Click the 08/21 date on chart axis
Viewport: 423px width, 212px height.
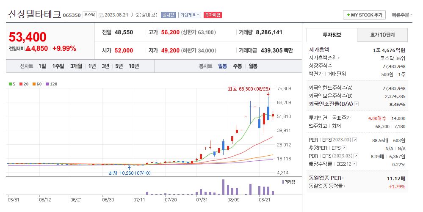coord(264,200)
